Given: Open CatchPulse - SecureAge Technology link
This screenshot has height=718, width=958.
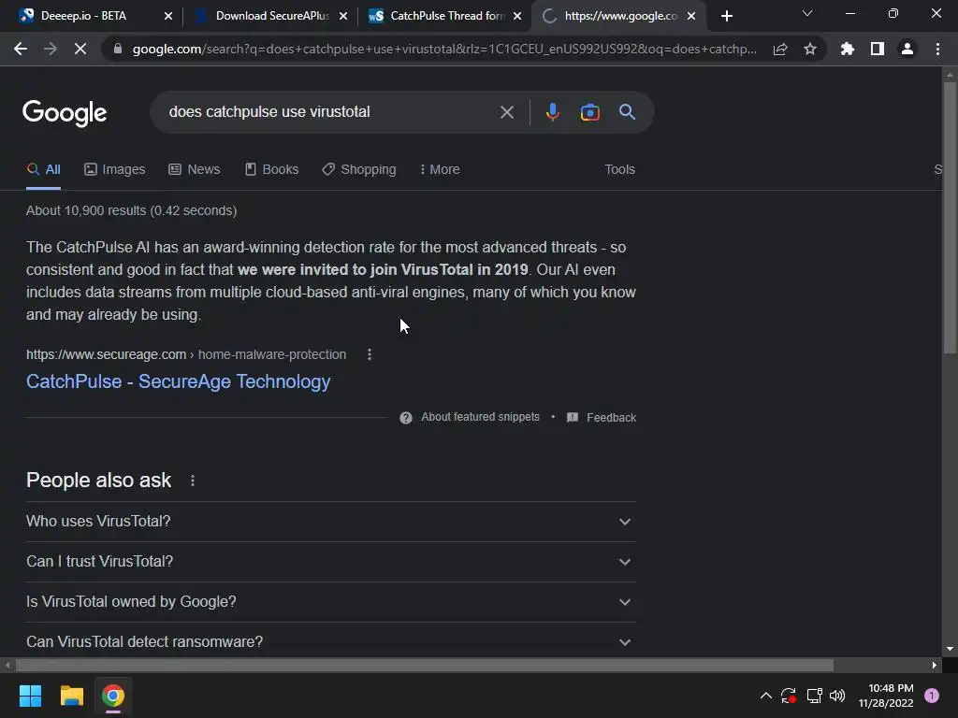Looking at the screenshot, I should tap(179, 381).
